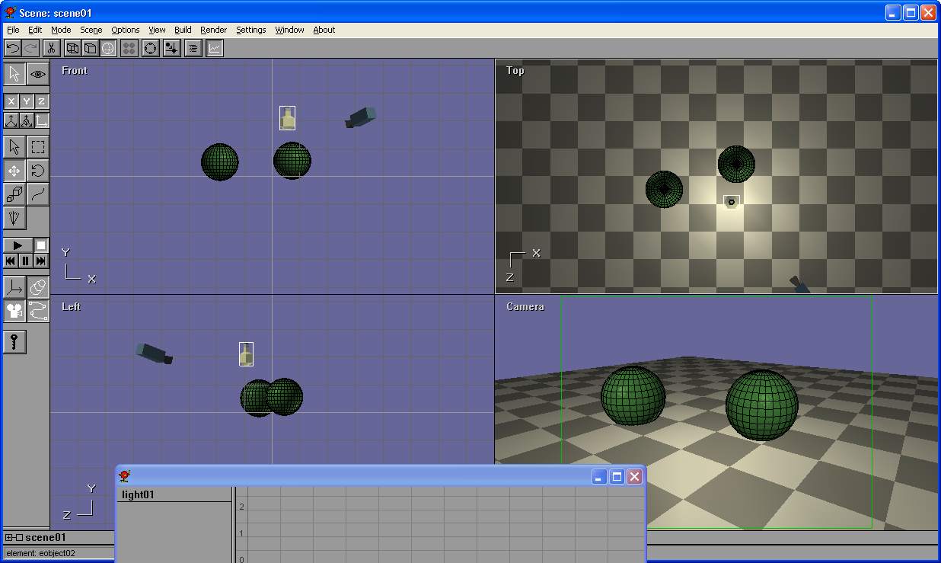Open the Options menu
Image resolution: width=941 pixels, height=563 pixels.
(x=126, y=30)
